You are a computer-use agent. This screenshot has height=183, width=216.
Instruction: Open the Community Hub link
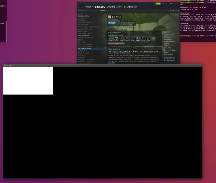point(169,35)
